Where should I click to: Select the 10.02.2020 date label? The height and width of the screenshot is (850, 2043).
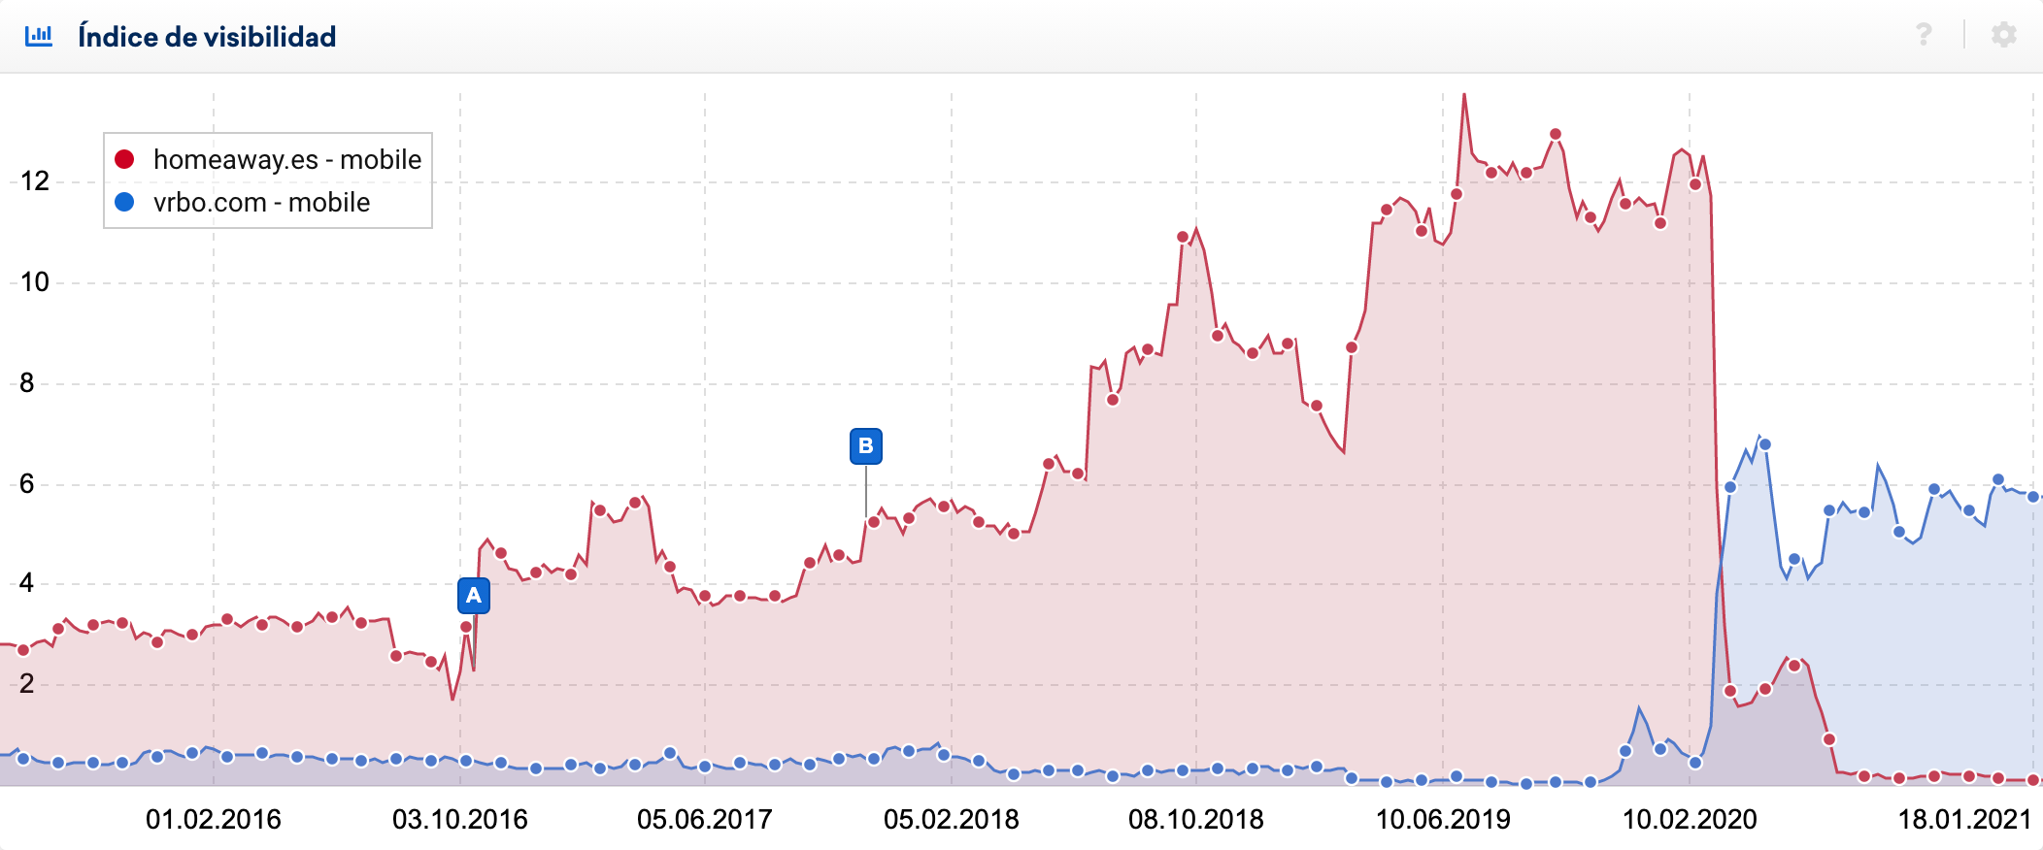pos(1690,819)
